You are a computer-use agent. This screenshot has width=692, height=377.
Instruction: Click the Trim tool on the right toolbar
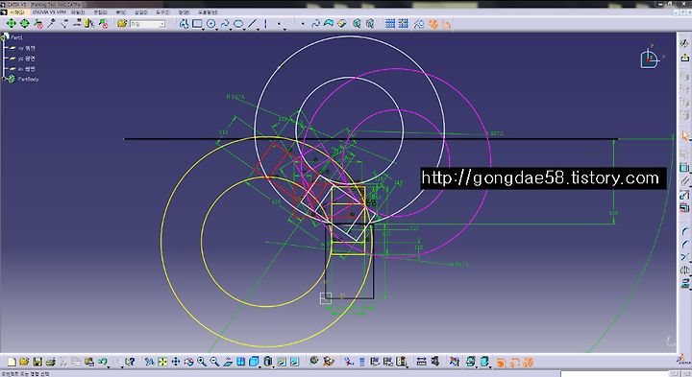[x=684, y=257]
